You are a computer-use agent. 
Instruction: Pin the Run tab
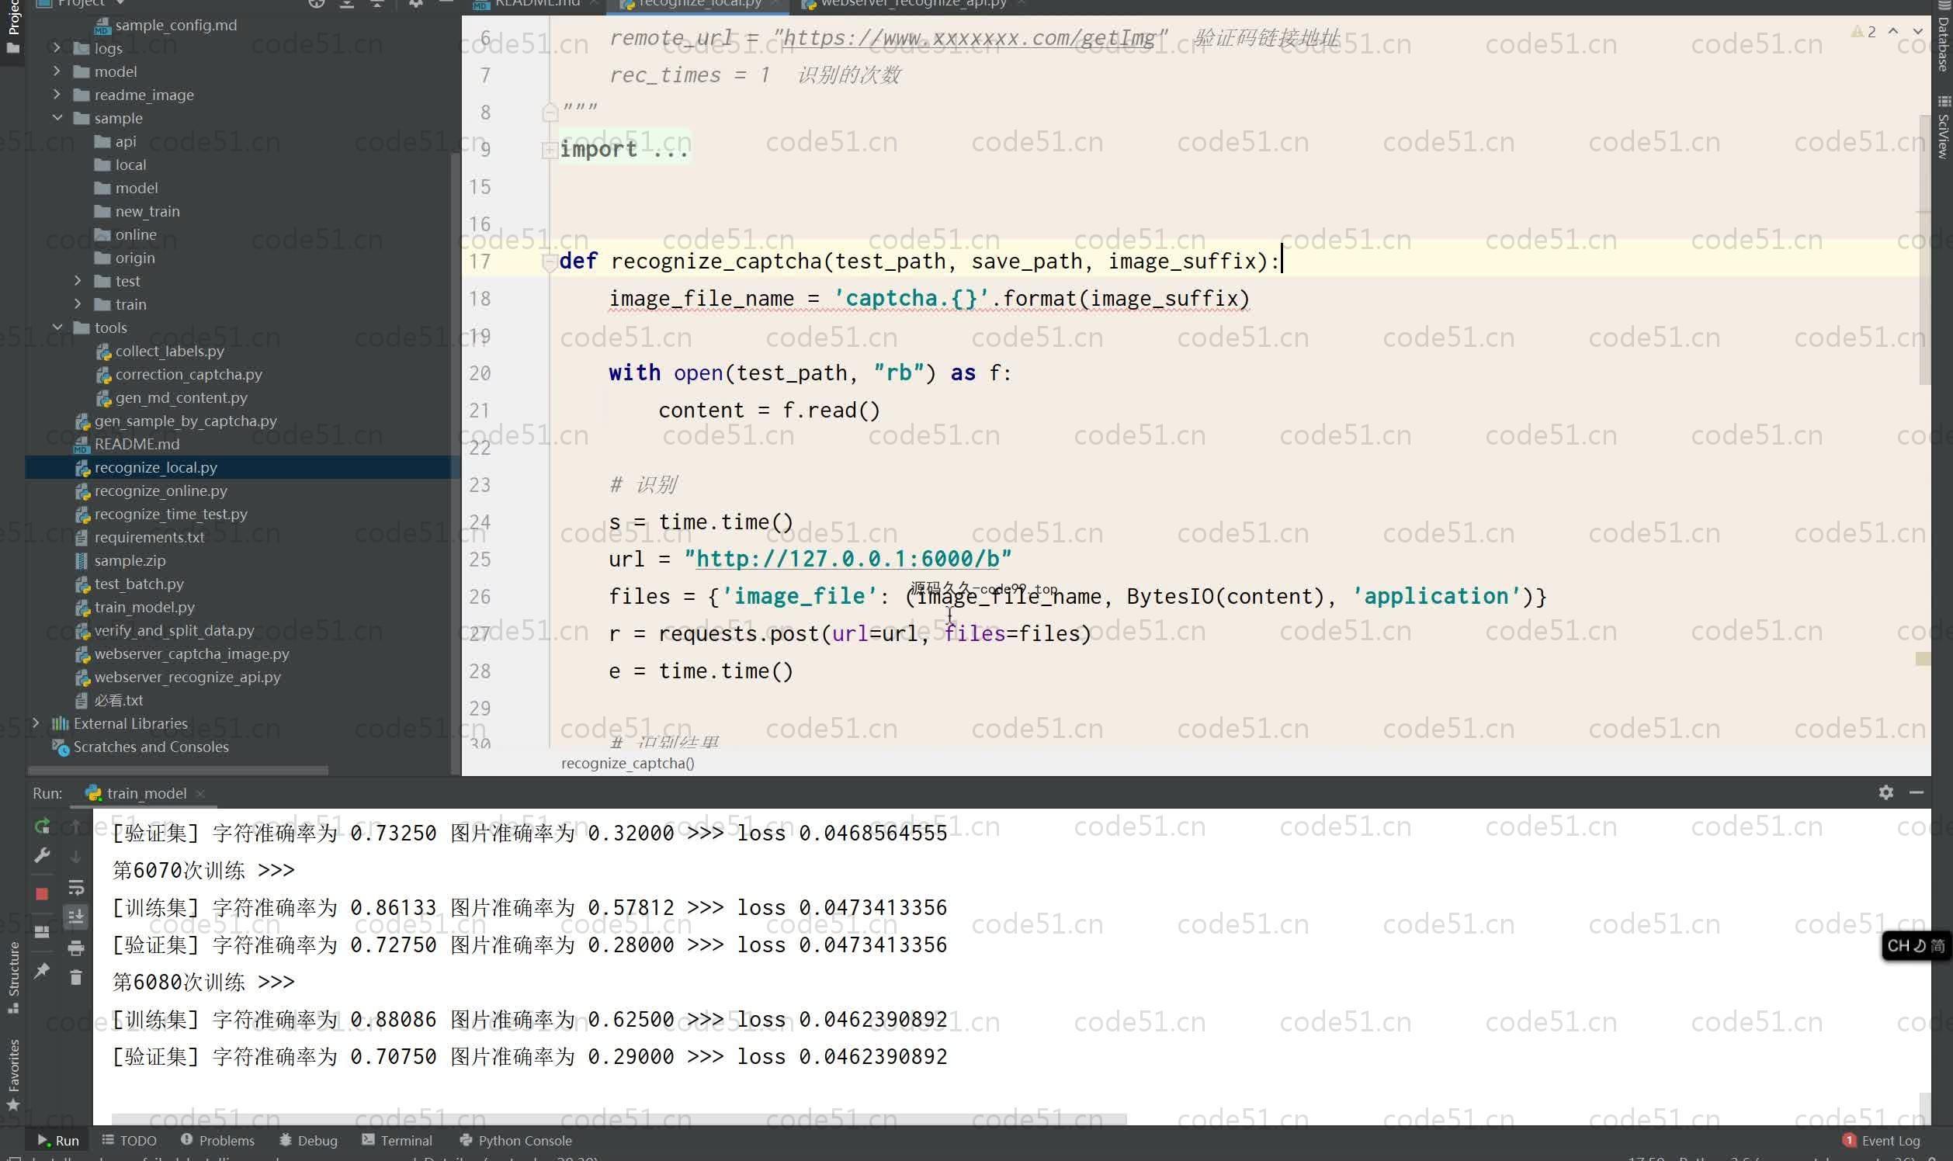tap(42, 971)
